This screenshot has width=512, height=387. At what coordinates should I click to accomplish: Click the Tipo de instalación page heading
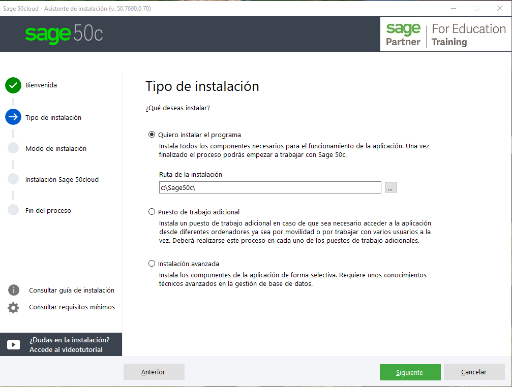pyautogui.click(x=202, y=86)
